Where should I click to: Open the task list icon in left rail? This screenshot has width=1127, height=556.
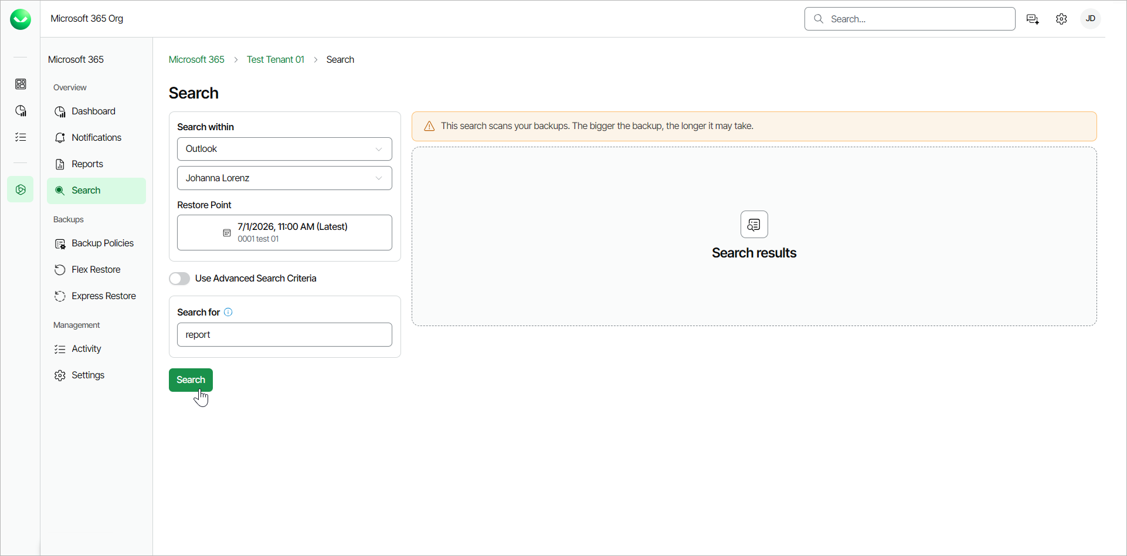21,137
